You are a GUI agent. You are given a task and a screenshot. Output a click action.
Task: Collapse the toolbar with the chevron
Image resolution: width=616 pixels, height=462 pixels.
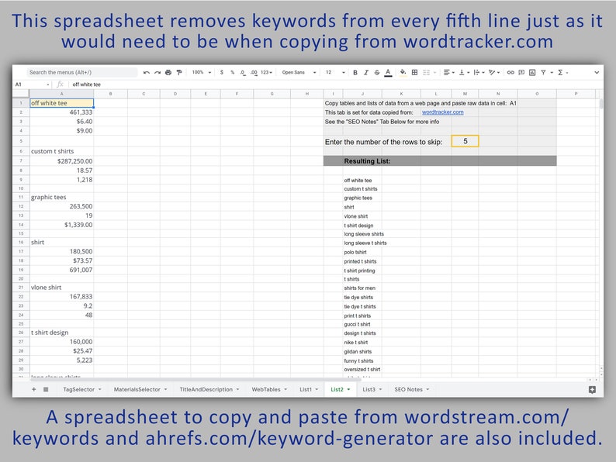597,72
